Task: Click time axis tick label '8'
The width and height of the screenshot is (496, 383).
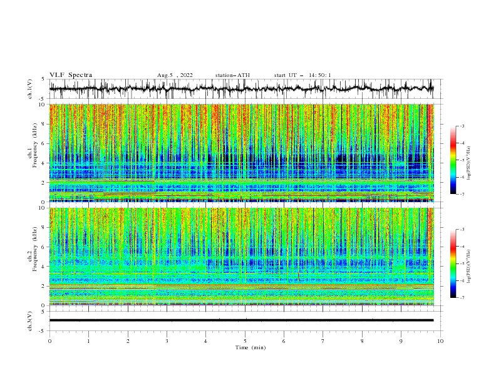Action: [x=362, y=341]
